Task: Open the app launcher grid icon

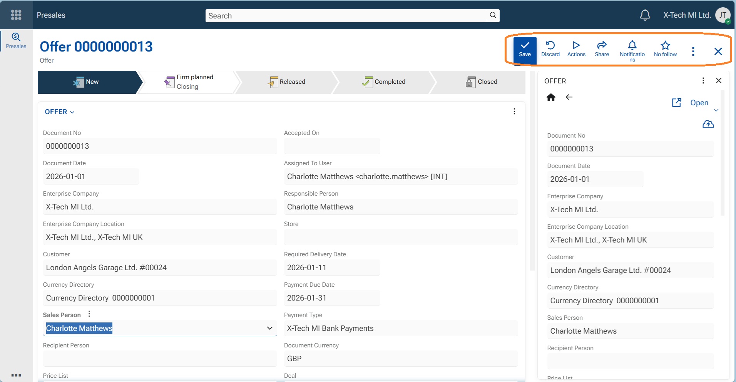Action: pos(16,15)
